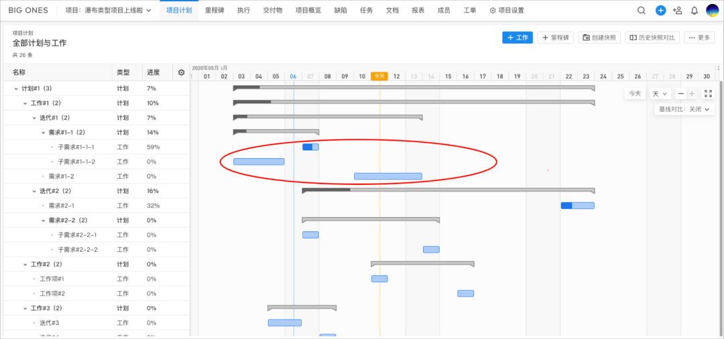Open the 基线对比 baseline comparison dropdown
Screen dimensions: 724x339
(x=684, y=109)
